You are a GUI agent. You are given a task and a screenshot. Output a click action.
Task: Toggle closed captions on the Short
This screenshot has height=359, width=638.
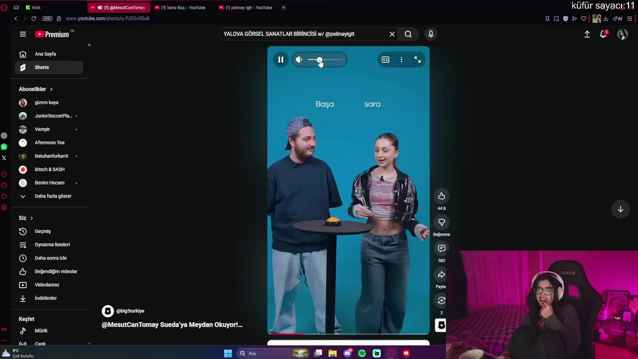point(385,60)
